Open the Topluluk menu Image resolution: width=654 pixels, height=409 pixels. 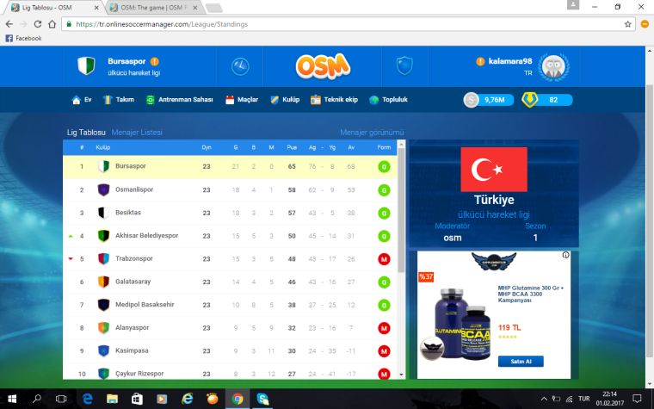tap(388, 100)
